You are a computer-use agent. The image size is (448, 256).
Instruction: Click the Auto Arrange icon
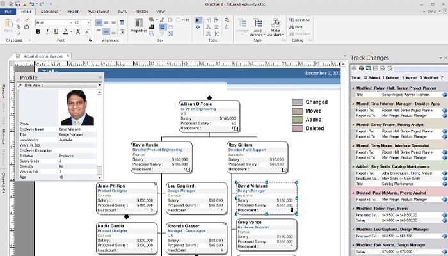(x=259, y=24)
